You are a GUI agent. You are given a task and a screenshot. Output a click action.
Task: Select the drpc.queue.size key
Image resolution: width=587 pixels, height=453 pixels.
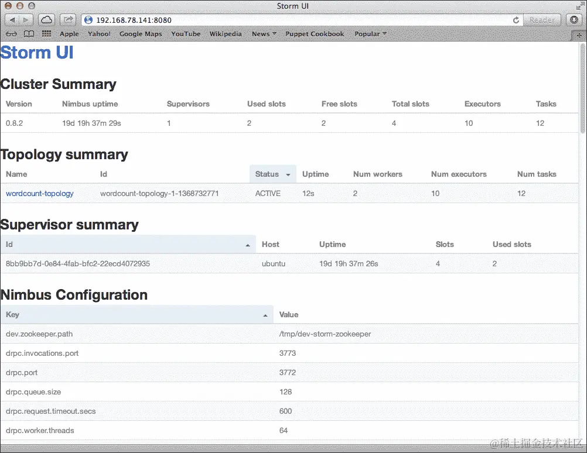pyautogui.click(x=33, y=392)
